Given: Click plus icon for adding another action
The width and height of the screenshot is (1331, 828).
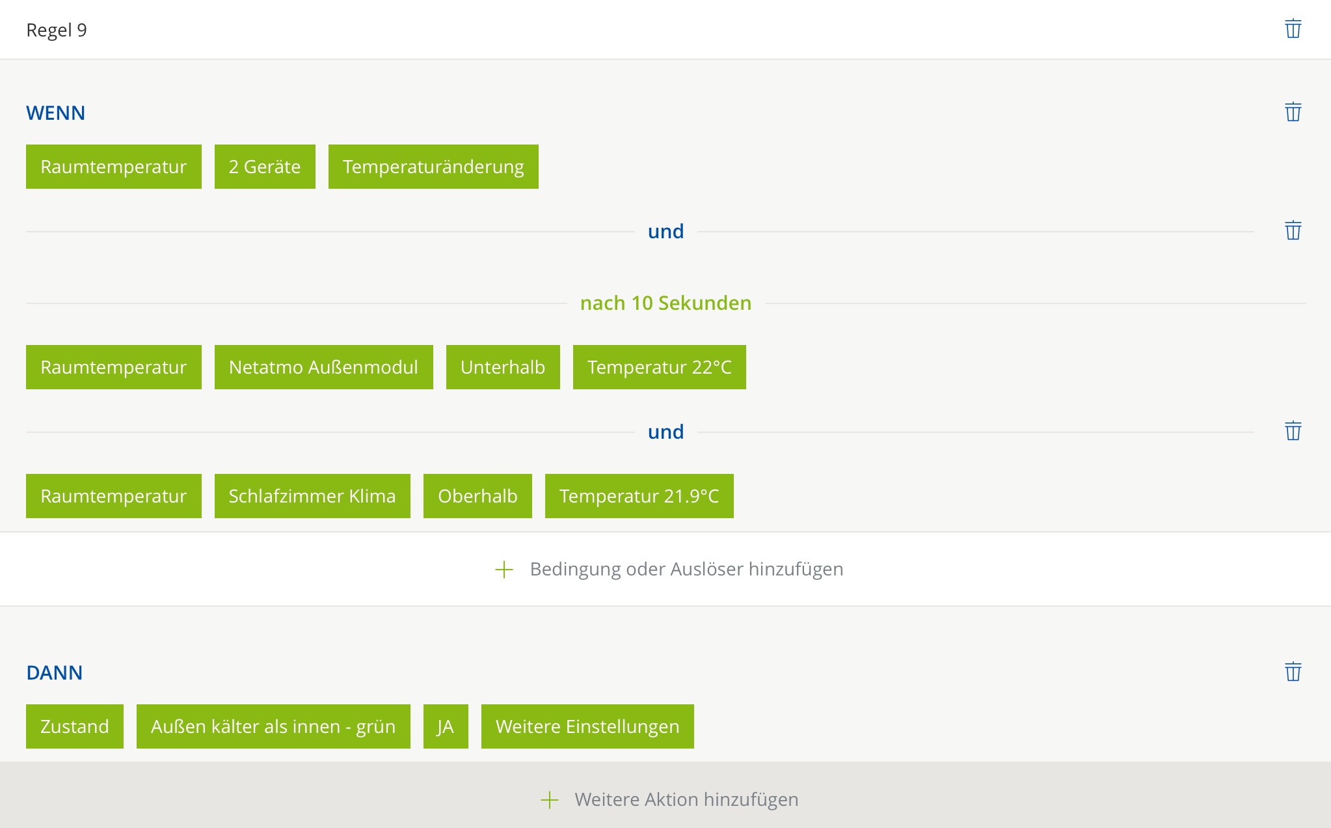Looking at the screenshot, I should tap(550, 800).
